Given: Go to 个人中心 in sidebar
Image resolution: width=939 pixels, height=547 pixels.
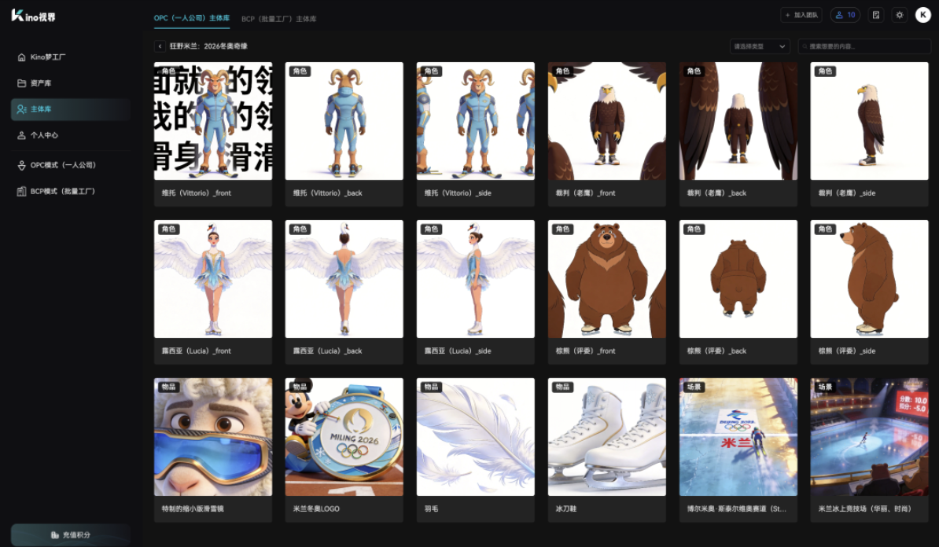Looking at the screenshot, I should 44,135.
